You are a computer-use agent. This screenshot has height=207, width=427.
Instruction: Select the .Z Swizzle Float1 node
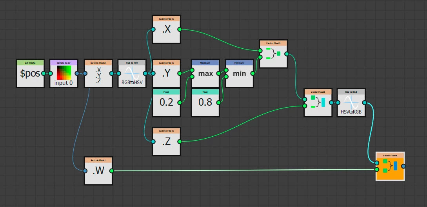pyautogui.click(x=166, y=141)
